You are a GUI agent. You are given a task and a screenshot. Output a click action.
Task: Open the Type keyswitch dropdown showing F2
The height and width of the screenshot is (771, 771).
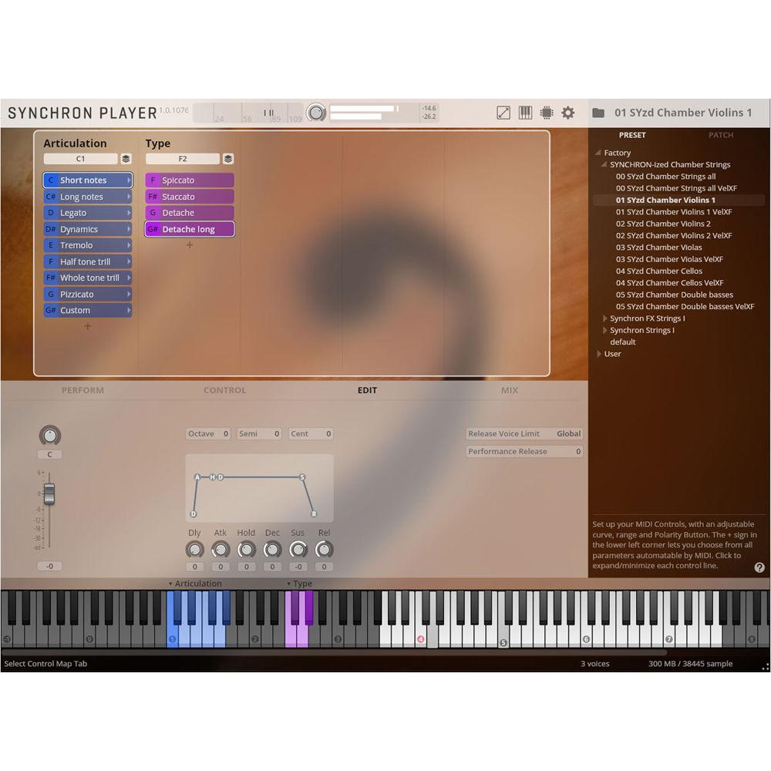point(183,159)
